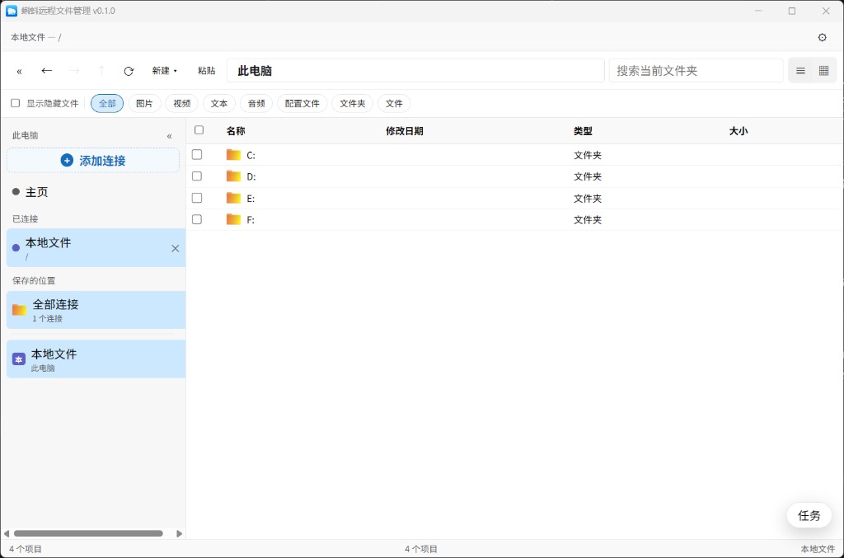The width and height of the screenshot is (844, 558).
Task: Filter by 文件 type
Action: coord(394,103)
